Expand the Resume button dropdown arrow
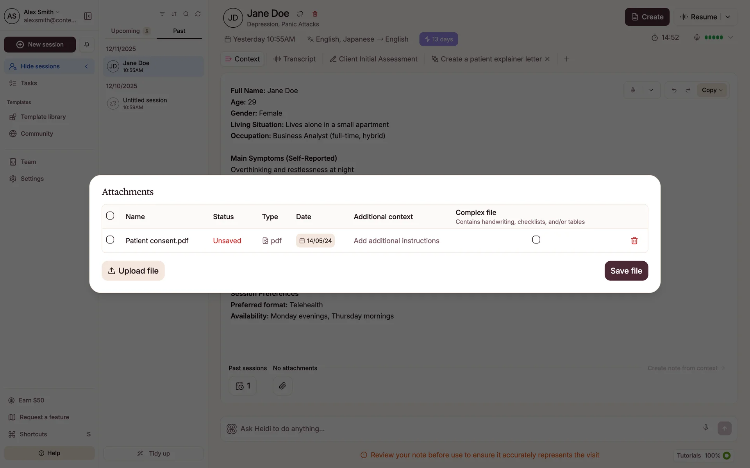Image resolution: width=750 pixels, height=468 pixels. (727, 17)
